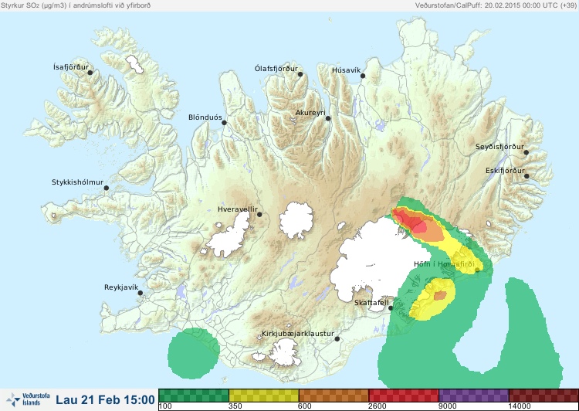This screenshot has width=579, height=411.
Task: Click the Veðurstofa Íslands logo
Action: click(x=28, y=399)
